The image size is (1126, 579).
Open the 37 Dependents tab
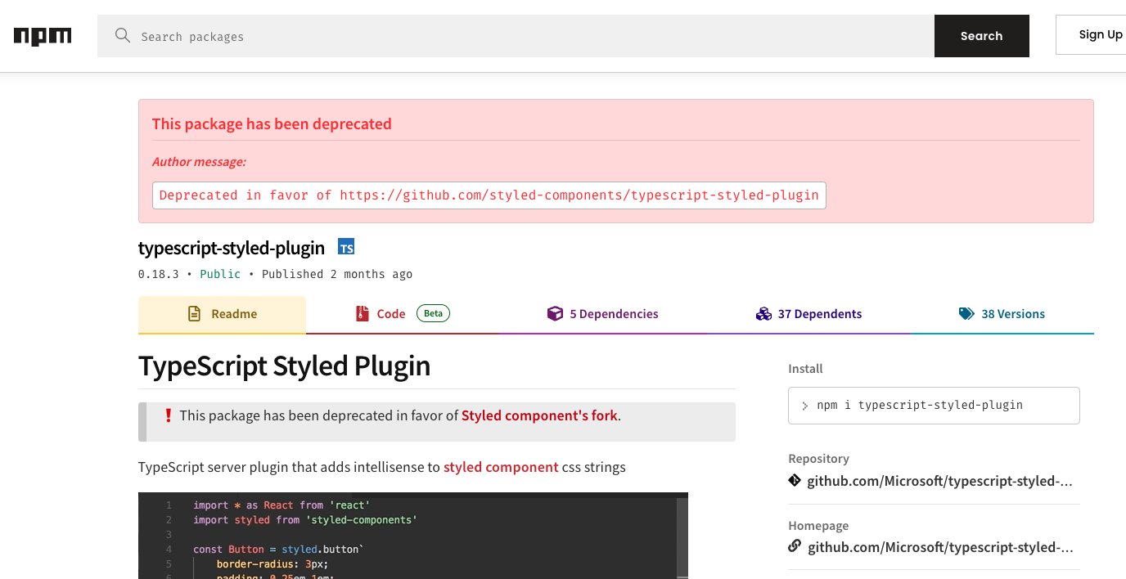coord(808,314)
